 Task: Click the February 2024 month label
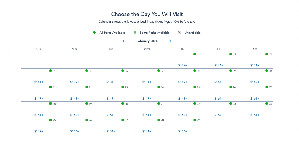click(x=147, y=41)
